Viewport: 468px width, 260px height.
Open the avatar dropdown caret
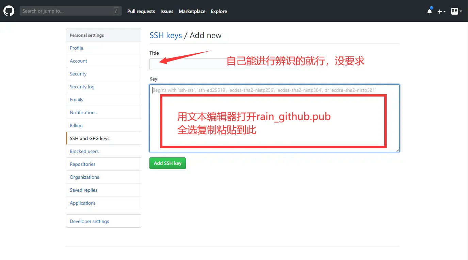pos(460,11)
